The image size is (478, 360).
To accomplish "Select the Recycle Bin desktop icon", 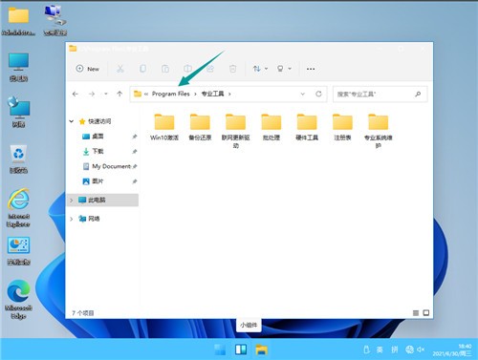I will (x=18, y=159).
